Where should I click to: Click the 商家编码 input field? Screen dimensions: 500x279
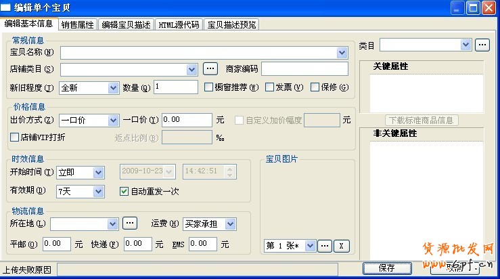pos(304,68)
